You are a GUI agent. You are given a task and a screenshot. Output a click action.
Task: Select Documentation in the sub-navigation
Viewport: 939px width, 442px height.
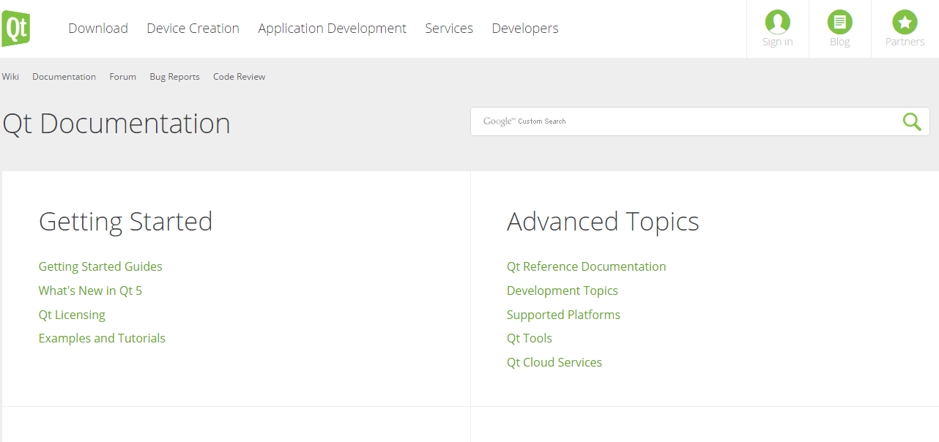click(x=64, y=77)
